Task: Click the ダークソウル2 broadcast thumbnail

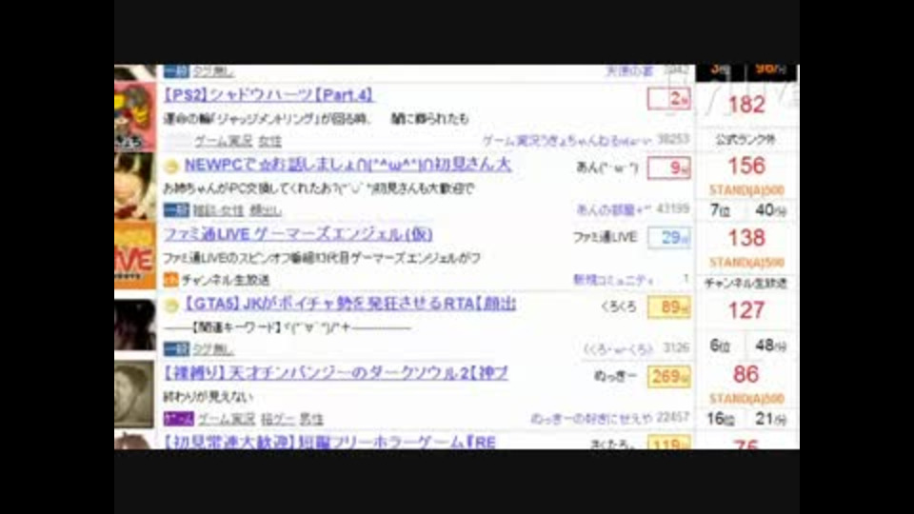Action: [134, 394]
